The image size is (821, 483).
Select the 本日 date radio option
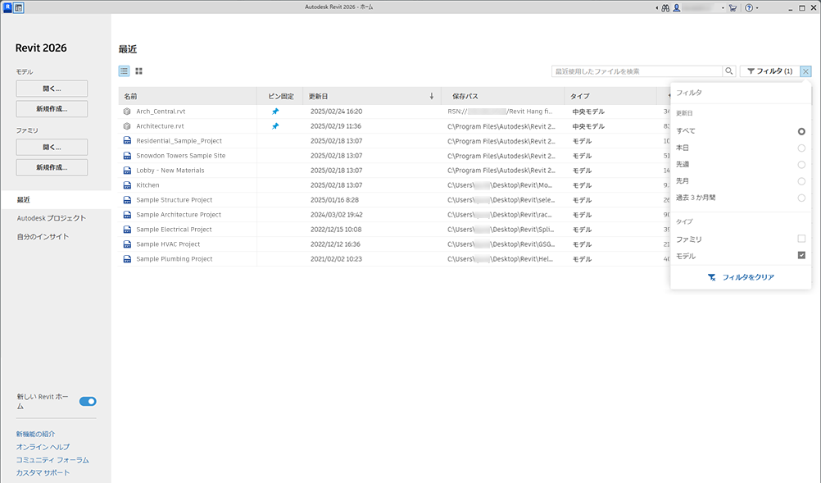pyautogui.click(x=801, y=148)
